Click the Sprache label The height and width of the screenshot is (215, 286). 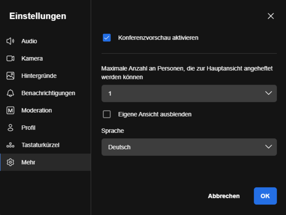[112, 131]
